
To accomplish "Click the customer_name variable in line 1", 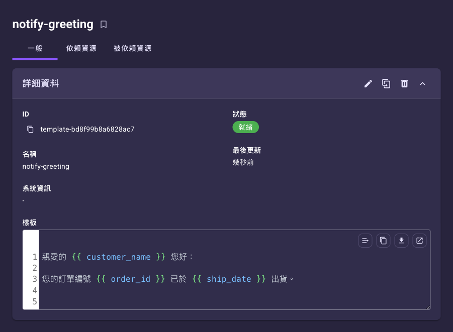I will [119, 257].
